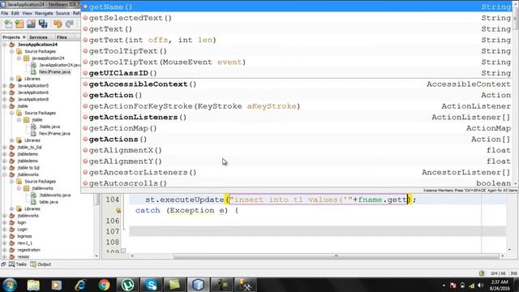This screenshot has height=292, width=519.
Task: Open uTorrent from the taskbar
Action: point(127,285)
